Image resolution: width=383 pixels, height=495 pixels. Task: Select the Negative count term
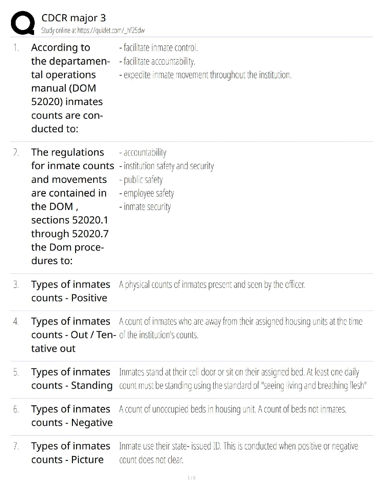[x=72, y=416]
